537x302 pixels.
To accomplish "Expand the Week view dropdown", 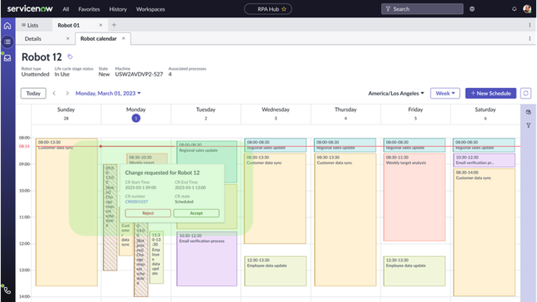I will [445, 93].
